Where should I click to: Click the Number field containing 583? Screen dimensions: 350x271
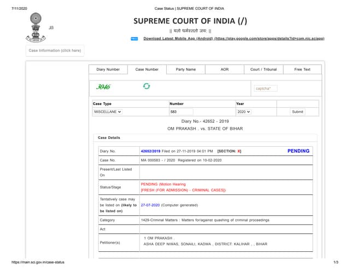[x=181, y=112]
